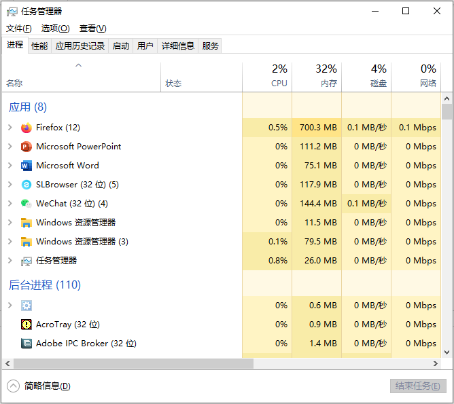This screenshot has width=454, height=404.
Task: Click the 任务管理器 process row icon
Action: click(x=27, y=261)
